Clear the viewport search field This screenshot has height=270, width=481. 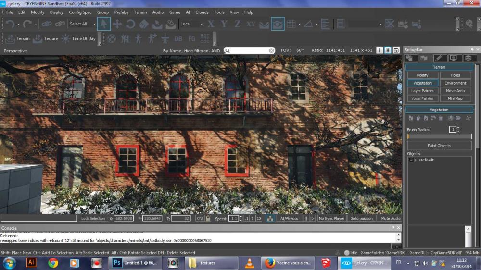point(271,50)
